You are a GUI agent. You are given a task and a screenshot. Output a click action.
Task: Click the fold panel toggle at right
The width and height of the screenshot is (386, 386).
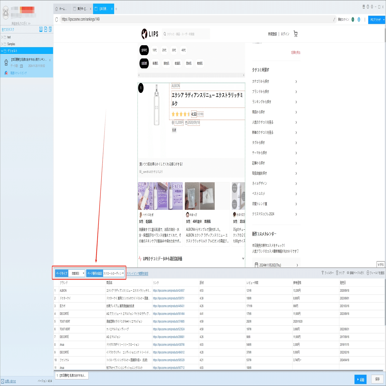380,264
